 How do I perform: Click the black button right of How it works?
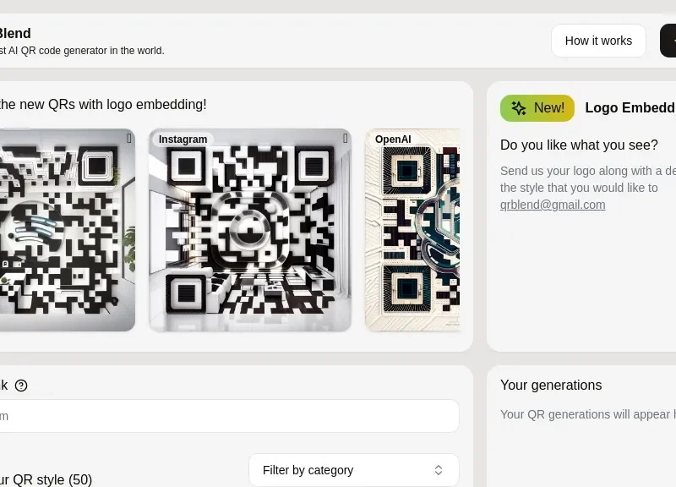coord(668,41)
